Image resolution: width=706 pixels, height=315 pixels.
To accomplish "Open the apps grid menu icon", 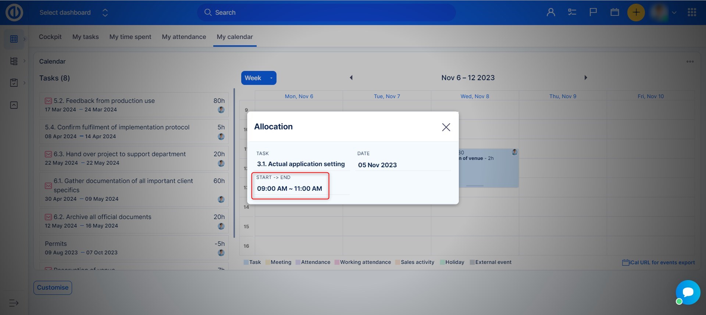I will tap(692, 12).
